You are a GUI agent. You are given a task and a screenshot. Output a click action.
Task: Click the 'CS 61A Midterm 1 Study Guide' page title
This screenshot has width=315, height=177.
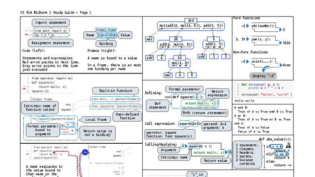[x=55, y=12]
